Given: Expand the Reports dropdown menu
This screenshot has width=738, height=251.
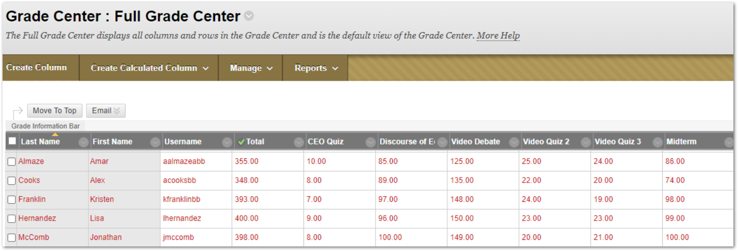Looking at the screenshot, I should tap(316, 68).
